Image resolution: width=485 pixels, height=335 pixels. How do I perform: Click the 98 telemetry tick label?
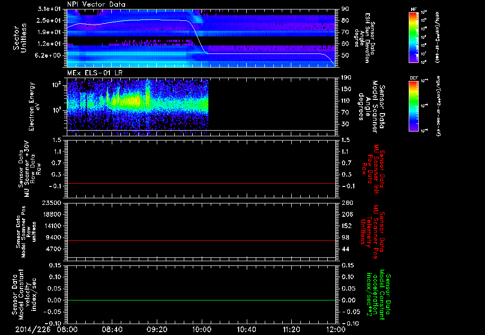pyautogui.click(x=345, y=238)
